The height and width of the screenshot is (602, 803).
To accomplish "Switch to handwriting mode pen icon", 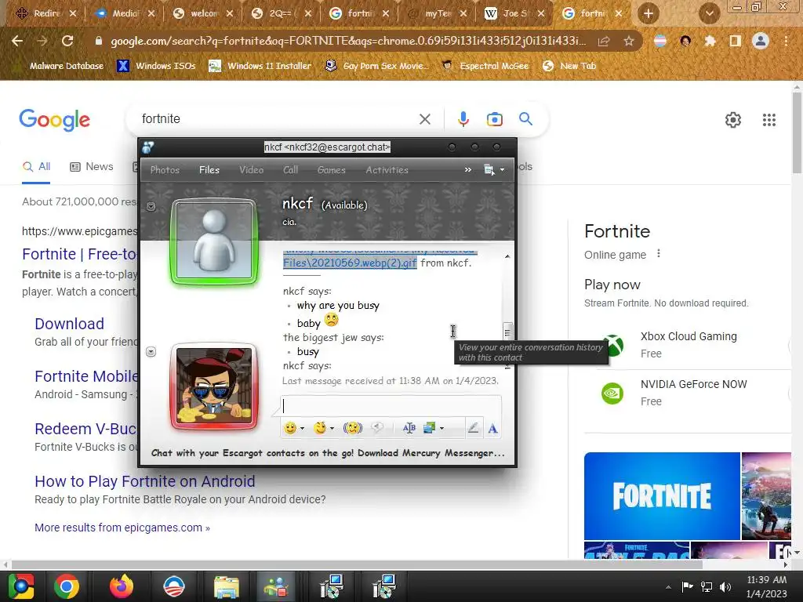I will 473,428.
